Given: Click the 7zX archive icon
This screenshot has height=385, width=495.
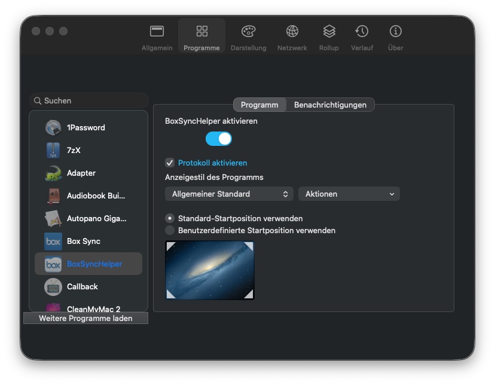Looking at the screenshot, I should (x=53, y=150).
